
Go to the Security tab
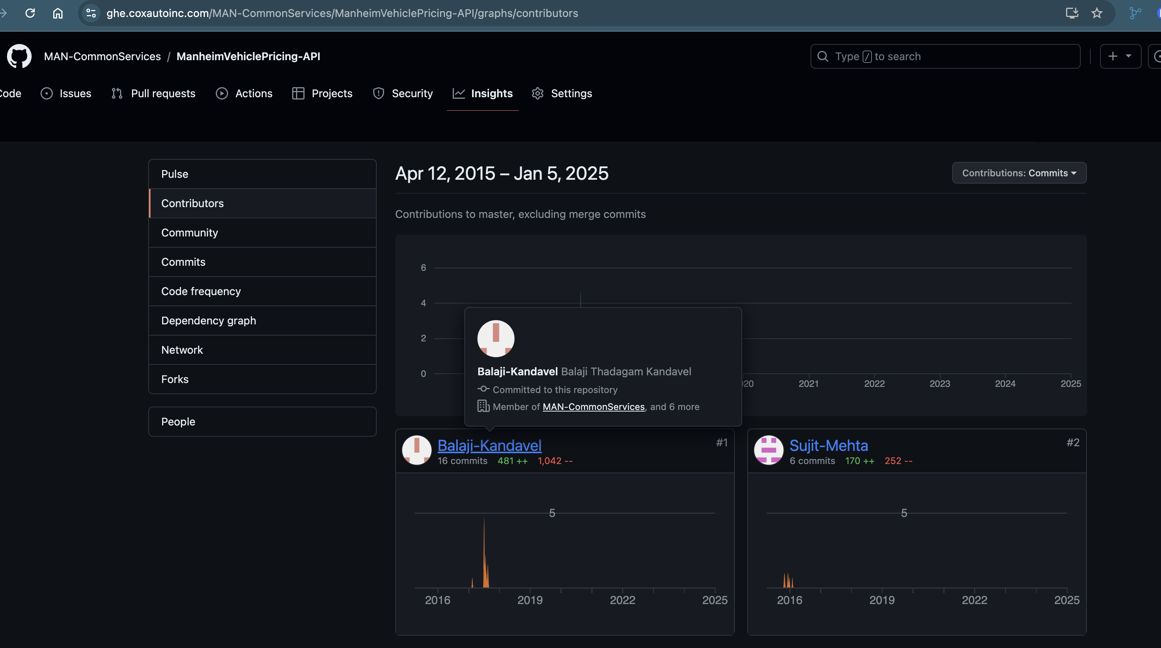tap(403, 93)
